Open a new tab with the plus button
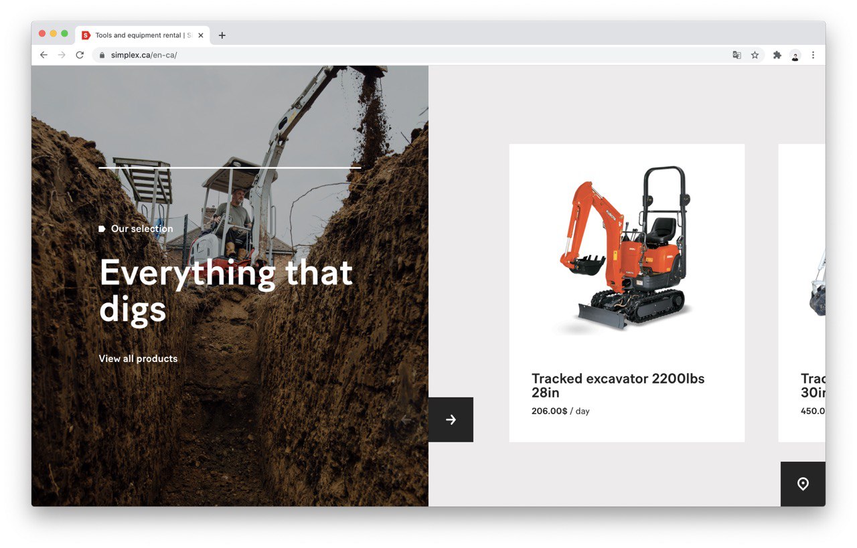Screen dimensions: 857x548 (x=222, y=35)
